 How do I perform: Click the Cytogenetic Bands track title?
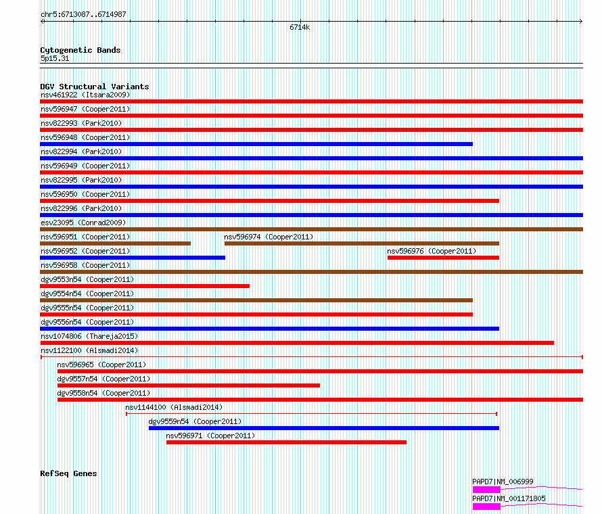click(80, 50)
